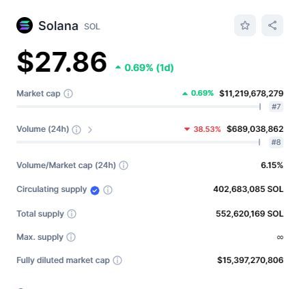Click the Volume (24h) rank progress bar

coord(138,142)
